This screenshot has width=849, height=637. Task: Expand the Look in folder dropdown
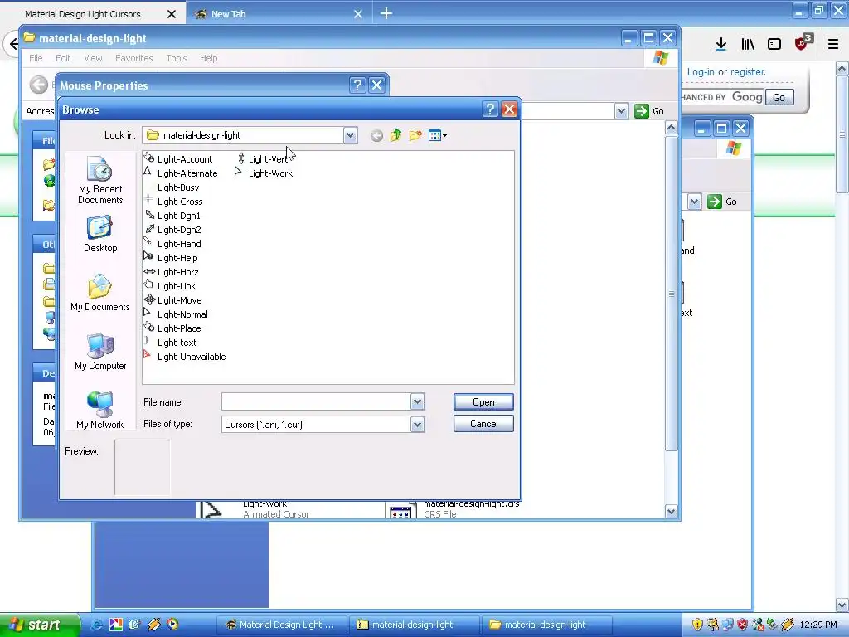click(x=351, y=135)
